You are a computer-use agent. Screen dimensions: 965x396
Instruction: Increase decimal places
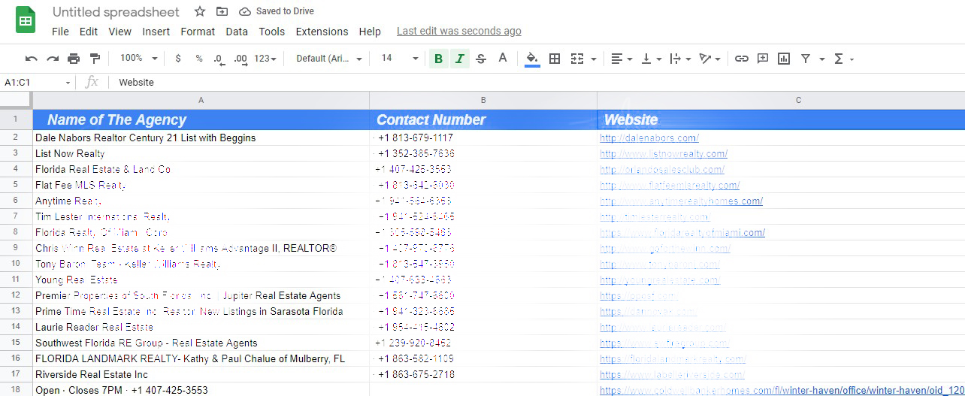coord(240,59)
